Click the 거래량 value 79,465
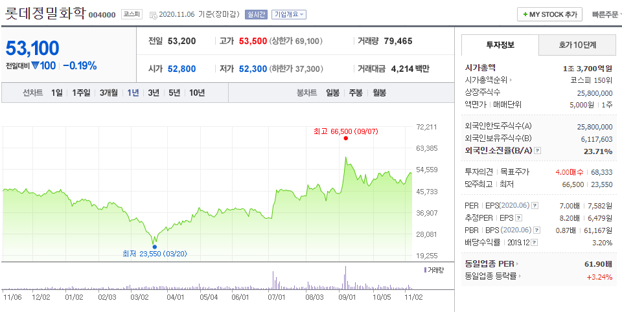The image size is (622, 312). (398, 41)
